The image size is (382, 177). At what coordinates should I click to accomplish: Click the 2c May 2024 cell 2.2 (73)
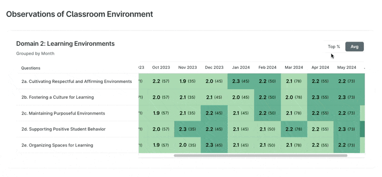click(347, 113)
